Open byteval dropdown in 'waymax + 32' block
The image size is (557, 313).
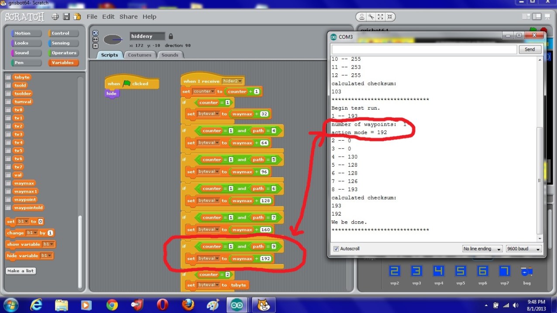(208, 114)
